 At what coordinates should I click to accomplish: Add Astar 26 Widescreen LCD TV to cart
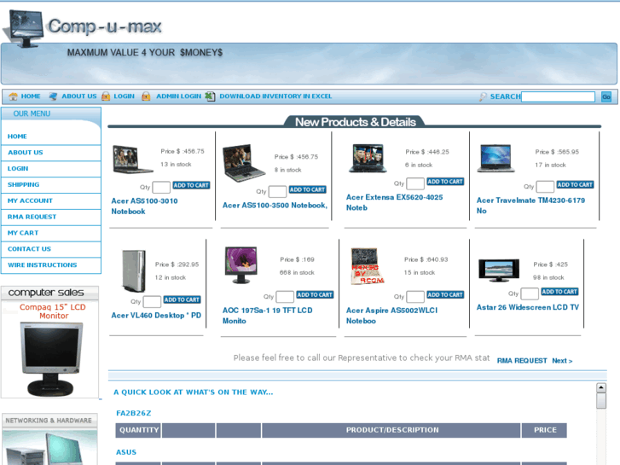(559, 292)
